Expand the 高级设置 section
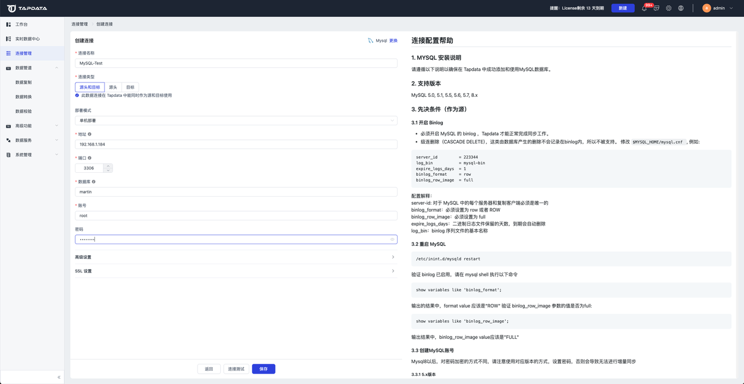This screenshot has height=384, width=744. (236, 257)
